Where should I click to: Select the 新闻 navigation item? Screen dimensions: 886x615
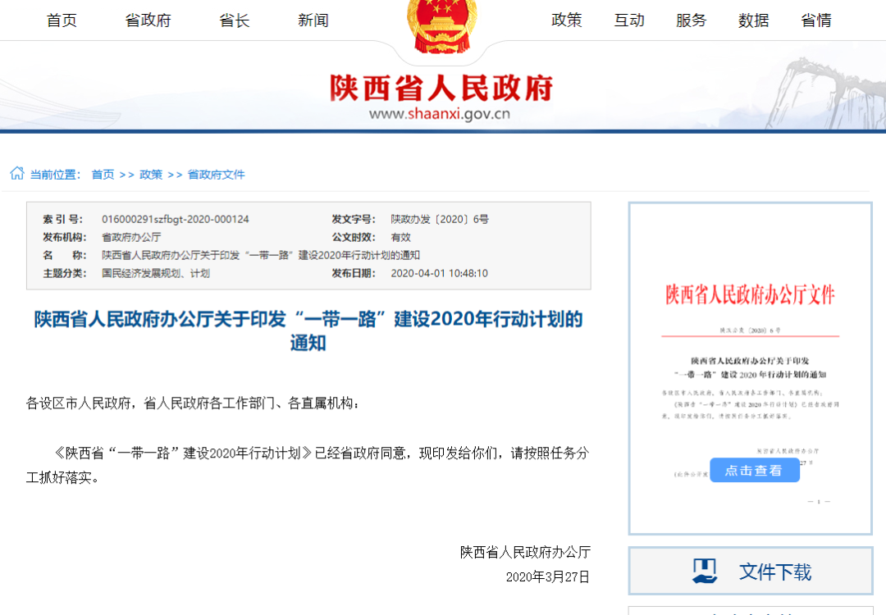tap(313, 20)
